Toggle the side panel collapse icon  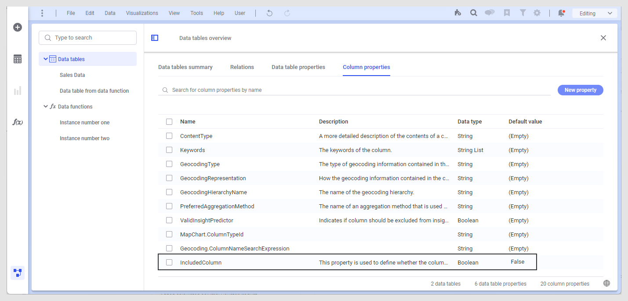coord(155,38)
